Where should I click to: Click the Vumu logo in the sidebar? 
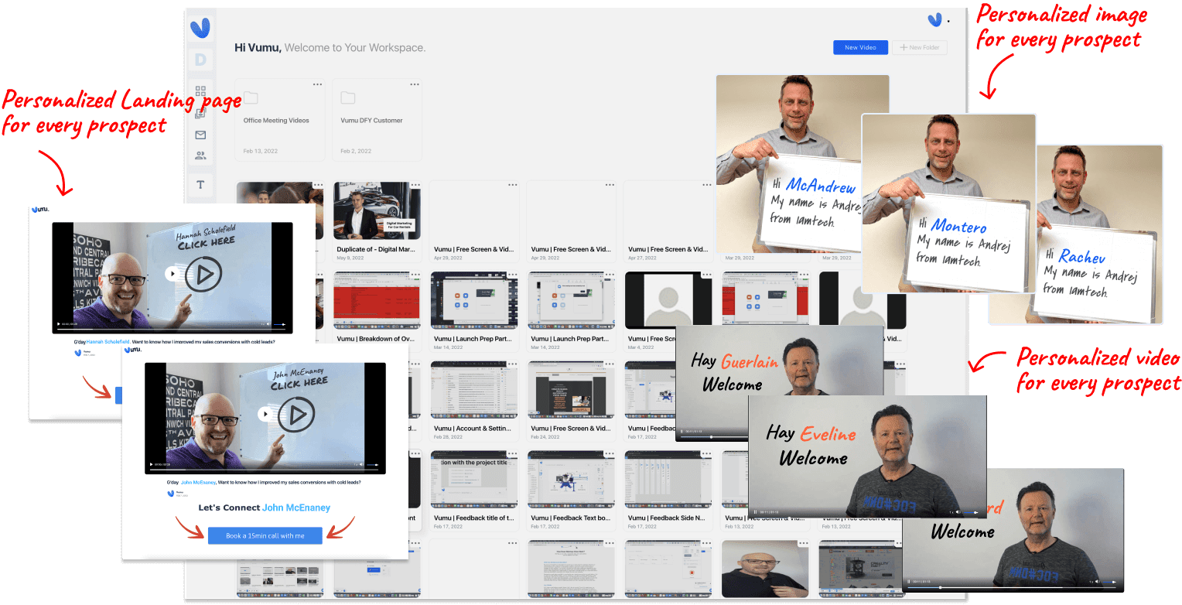tap(201, 28)
